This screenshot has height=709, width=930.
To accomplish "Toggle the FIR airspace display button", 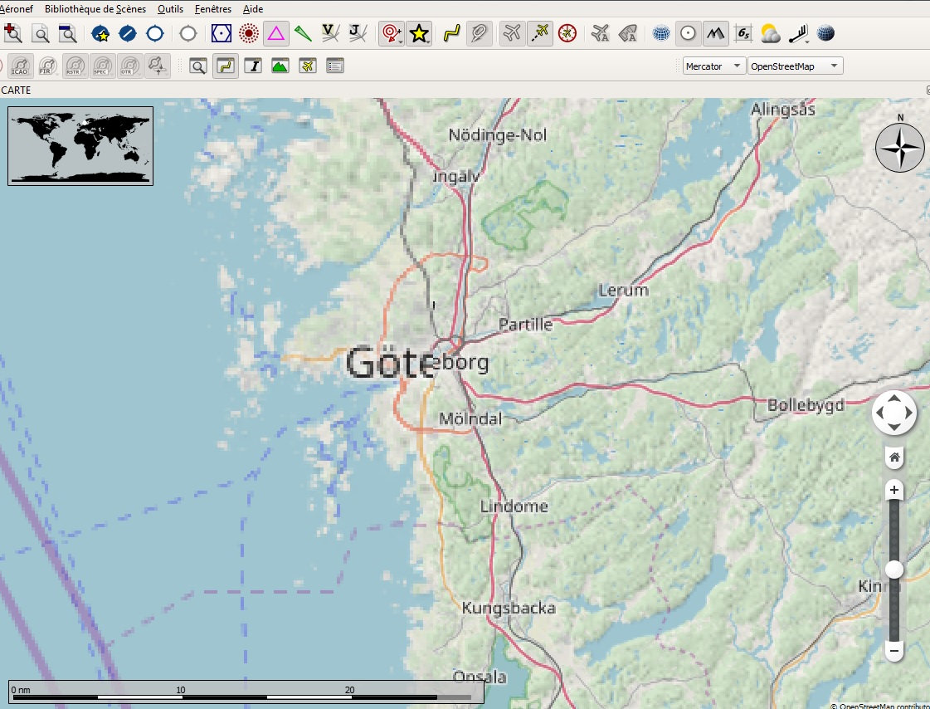I will [48, 66].
